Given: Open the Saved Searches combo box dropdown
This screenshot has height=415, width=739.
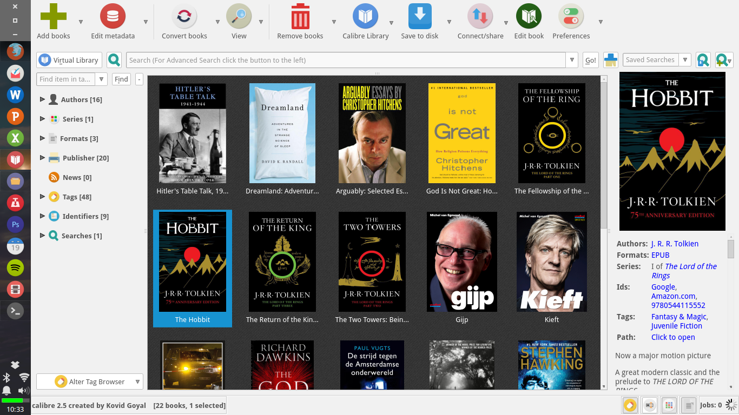Looking at the screenshot, I should point(685,60).
